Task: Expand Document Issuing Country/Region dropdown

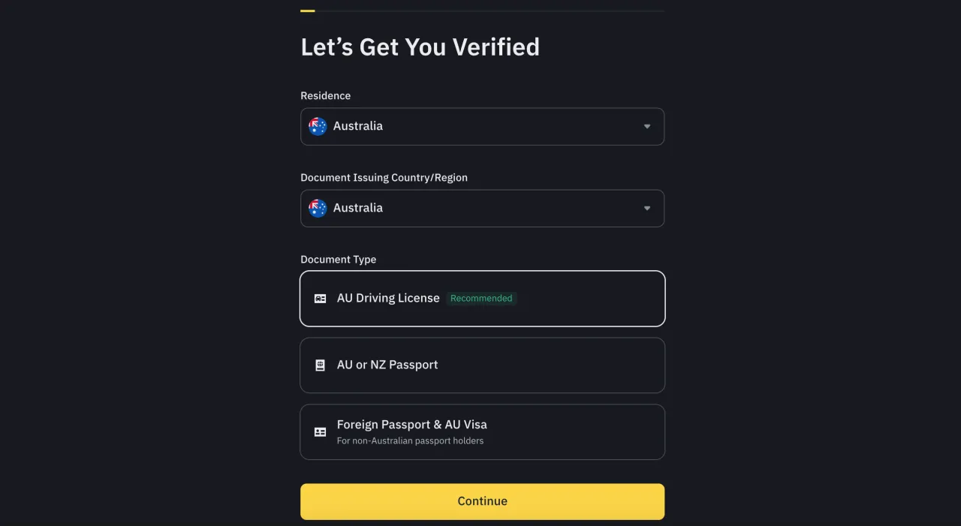Action: point(482,208)
